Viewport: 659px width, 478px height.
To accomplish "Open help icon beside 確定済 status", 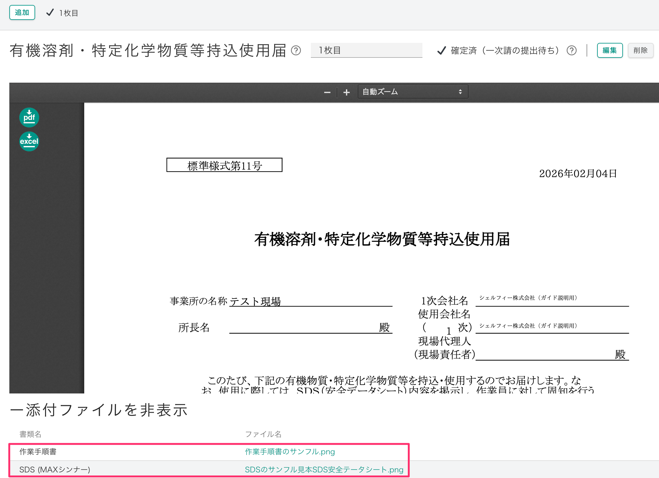I will pos(571,50).
